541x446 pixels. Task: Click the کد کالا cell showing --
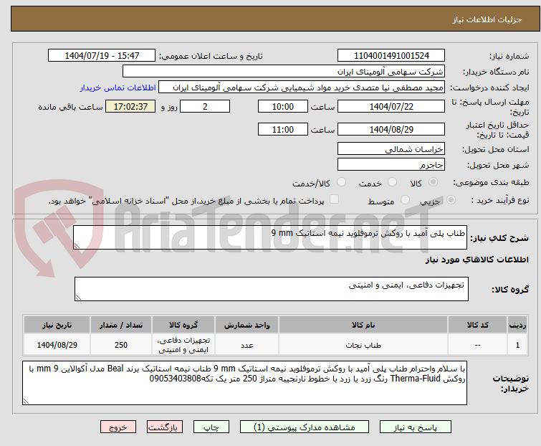pyautogui.click(x=477, y=345)
